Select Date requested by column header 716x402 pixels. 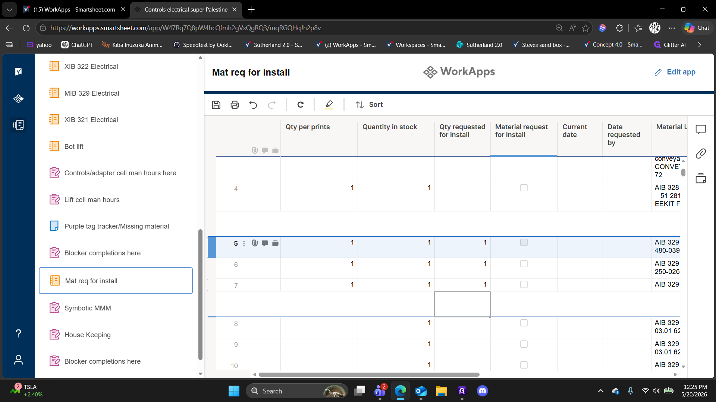(x=627, y=138)
